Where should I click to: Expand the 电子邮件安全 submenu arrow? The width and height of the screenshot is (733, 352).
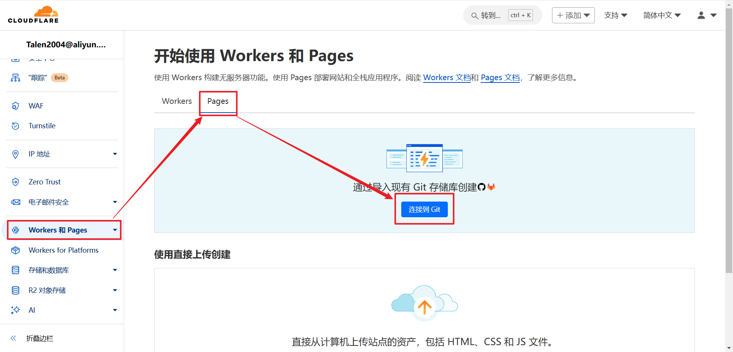coord(115,202)
